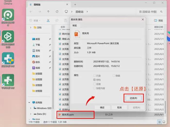The image size is (170, 127).
Task: Click the file list vertical scrollbar
Action: coord(165,107)
